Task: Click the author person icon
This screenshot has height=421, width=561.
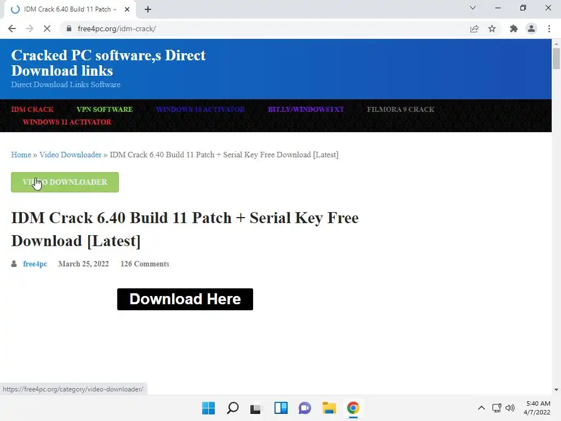Action: coord(14,264)
